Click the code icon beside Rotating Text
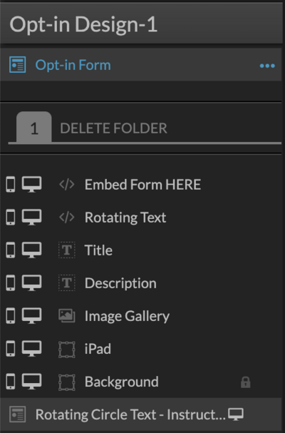285x433 pixels. (x=67, y=218)
